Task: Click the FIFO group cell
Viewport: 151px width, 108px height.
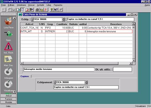Action: 50,28
